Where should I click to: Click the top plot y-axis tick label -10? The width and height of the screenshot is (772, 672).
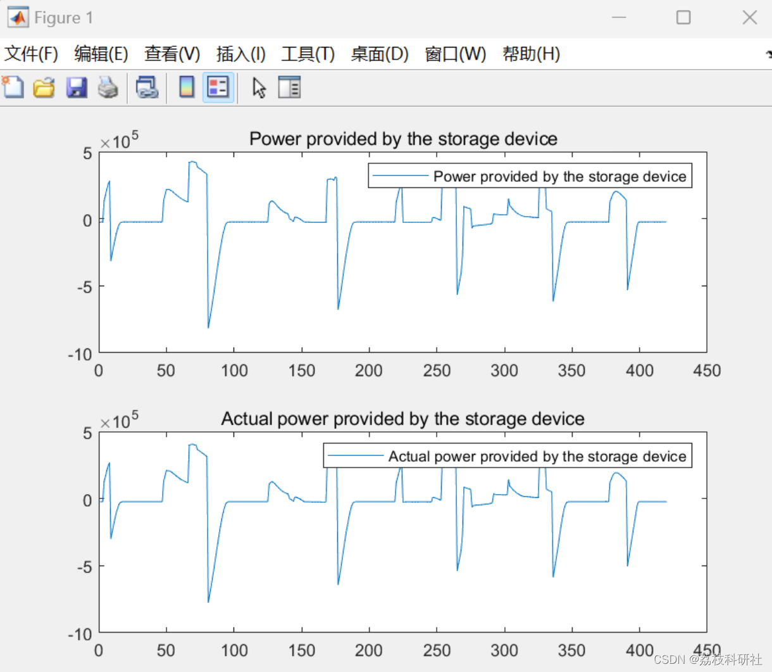[x=80, y=354]
